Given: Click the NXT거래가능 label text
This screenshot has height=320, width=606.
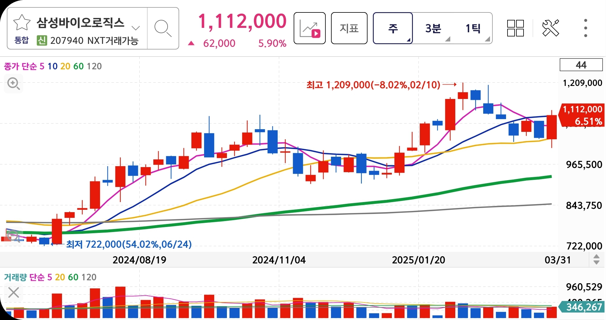Looking at the screenshot, I should pyautogui.click(x=113, y=40).
